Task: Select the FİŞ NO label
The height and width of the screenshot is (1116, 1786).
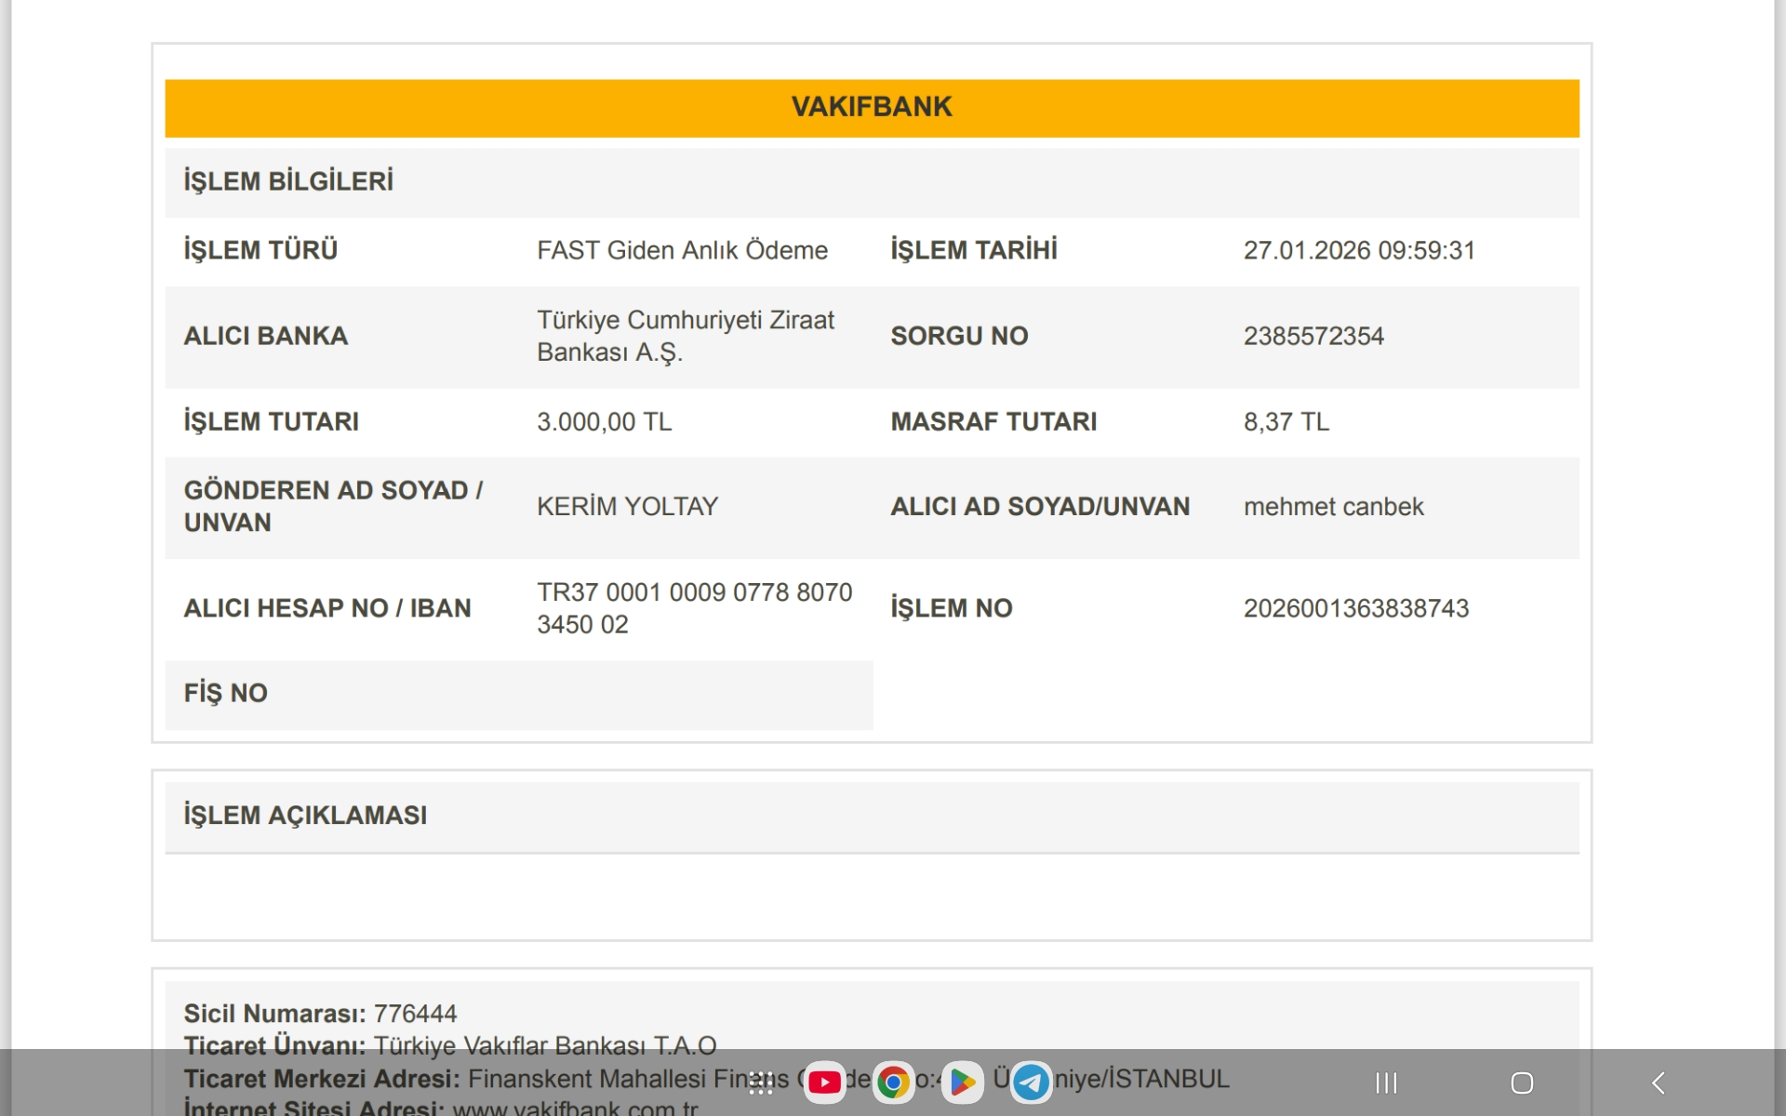Action: point(225,693)
